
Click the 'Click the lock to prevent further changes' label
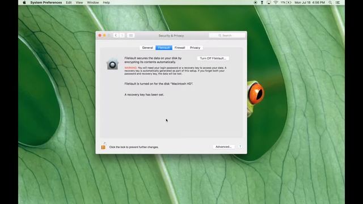pyautogui.click(x=134, y=147)
